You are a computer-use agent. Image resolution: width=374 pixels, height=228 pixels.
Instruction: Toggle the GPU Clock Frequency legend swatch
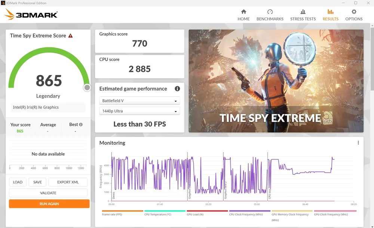click(x=335, y=211)
